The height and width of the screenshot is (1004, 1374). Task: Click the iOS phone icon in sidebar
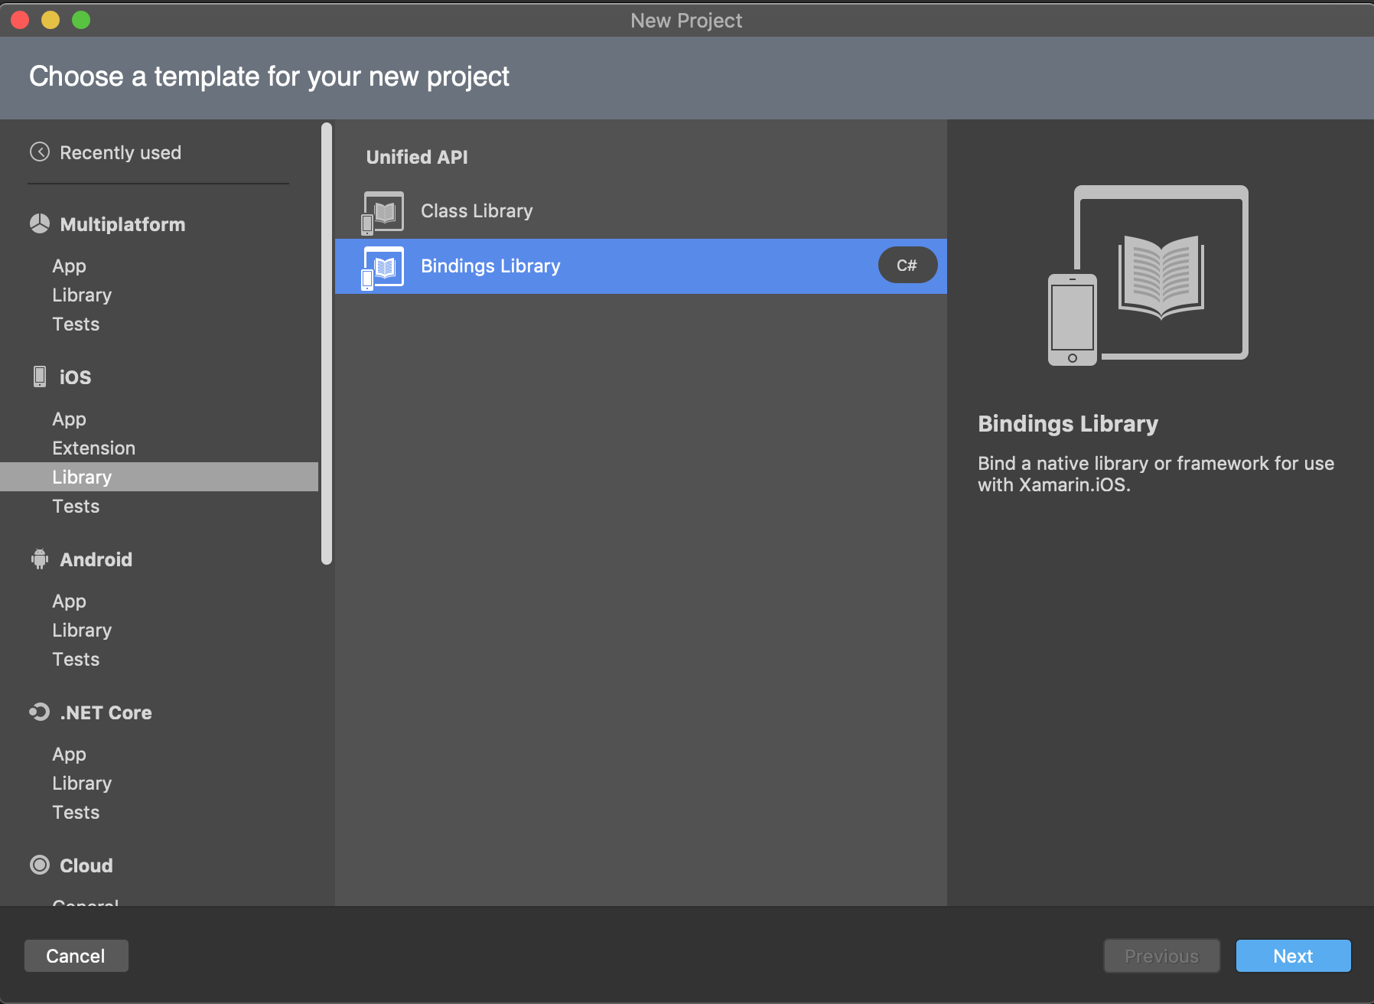pyautogui.click(x=40, y=376)
